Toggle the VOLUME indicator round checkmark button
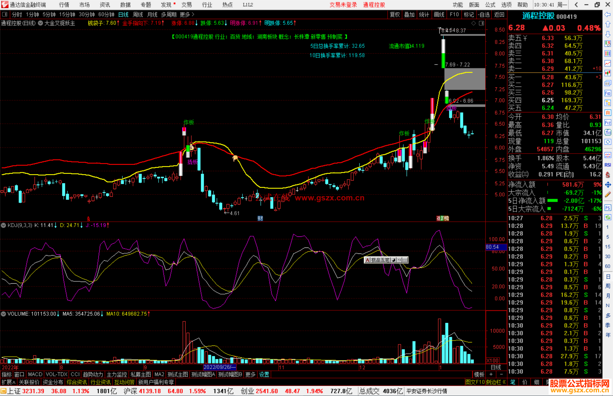 click(4, 314)
